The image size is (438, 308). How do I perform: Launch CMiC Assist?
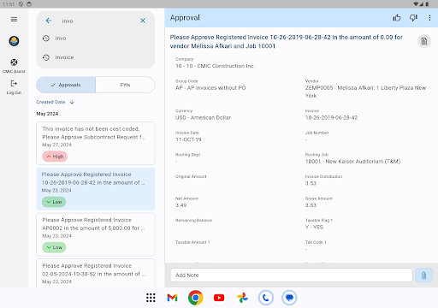14,66
